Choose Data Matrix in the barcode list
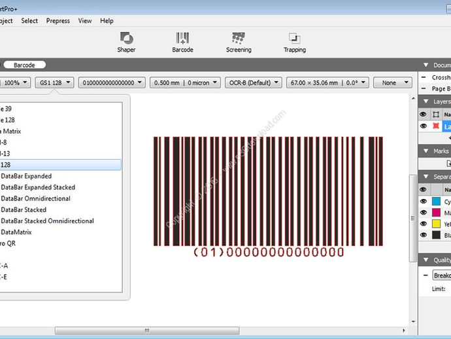Image resolution: width=451 pixels, height=339 pixels. pyautogui.click(x=60, y=132)
